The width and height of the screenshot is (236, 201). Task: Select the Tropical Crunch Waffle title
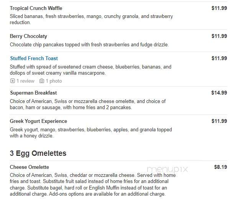point(36,8)
